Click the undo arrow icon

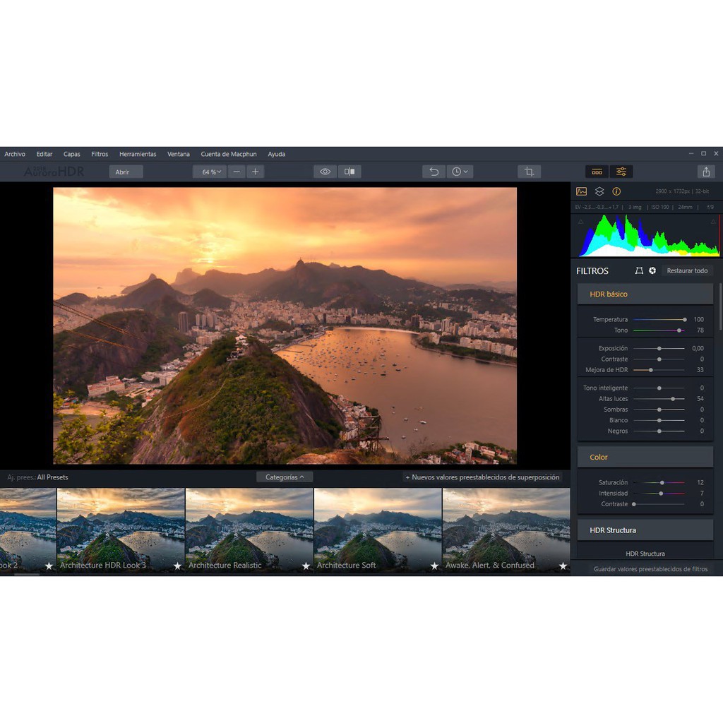[434, 172]
